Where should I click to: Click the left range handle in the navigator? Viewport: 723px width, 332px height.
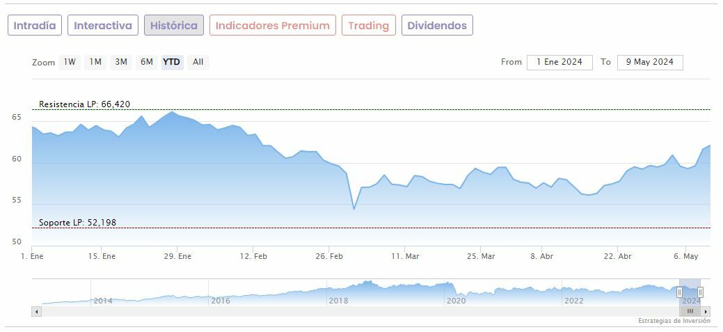pos(680,292)
